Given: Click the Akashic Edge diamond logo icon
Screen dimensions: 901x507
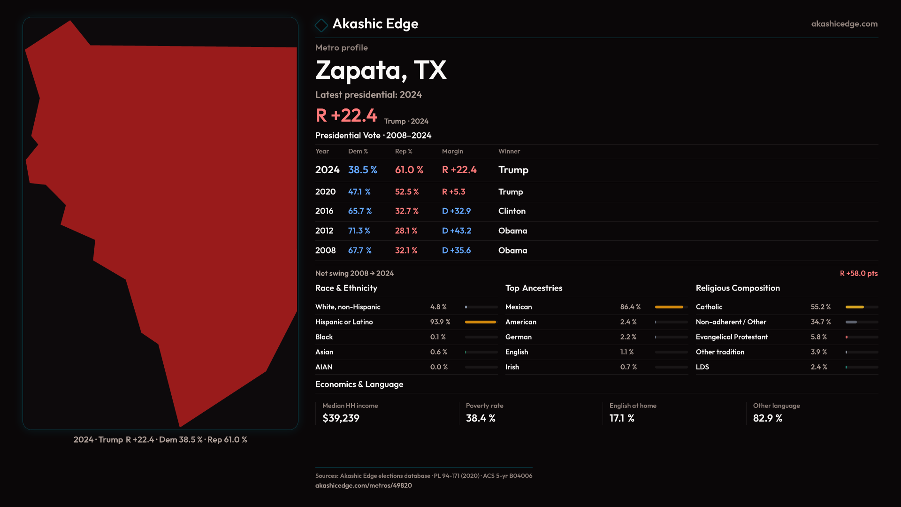Looking at the screenshot, I should 321,25.
